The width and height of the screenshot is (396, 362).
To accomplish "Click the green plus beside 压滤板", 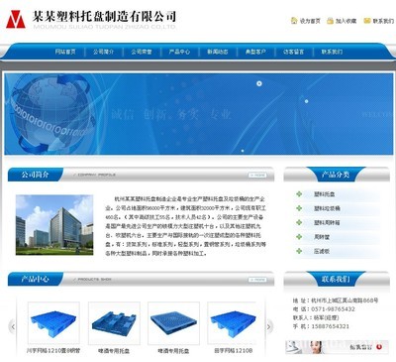I will tap(299, 251).
